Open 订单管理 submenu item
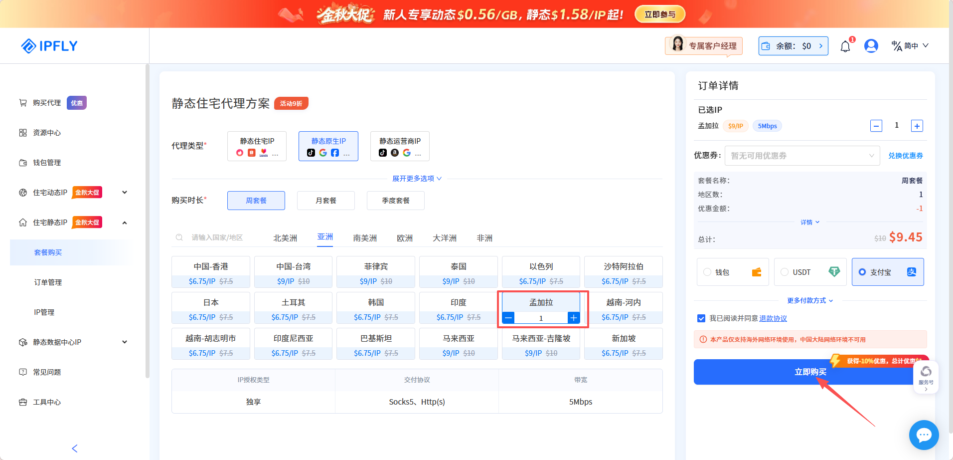Screen dimensions: 953x460 tap(48, 282)
